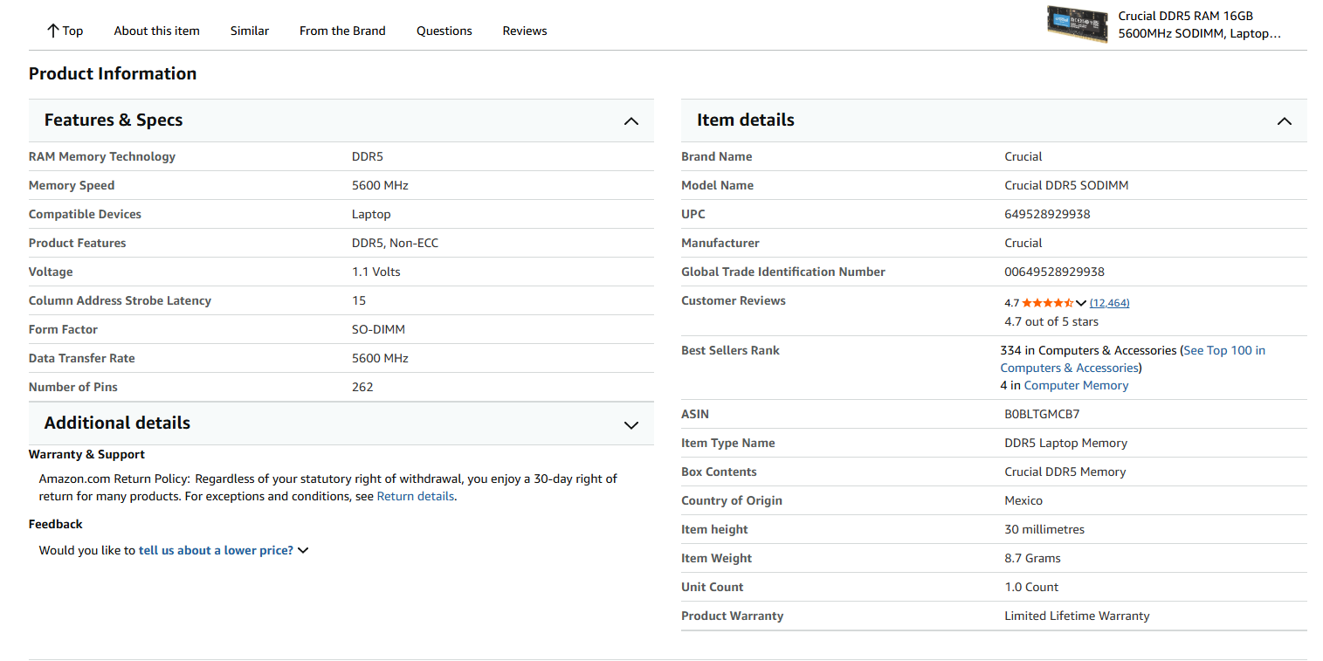Expand the lower price feedback chevron
The width and height of the screenshot is (1323, 661).
(x=303, y=550)
